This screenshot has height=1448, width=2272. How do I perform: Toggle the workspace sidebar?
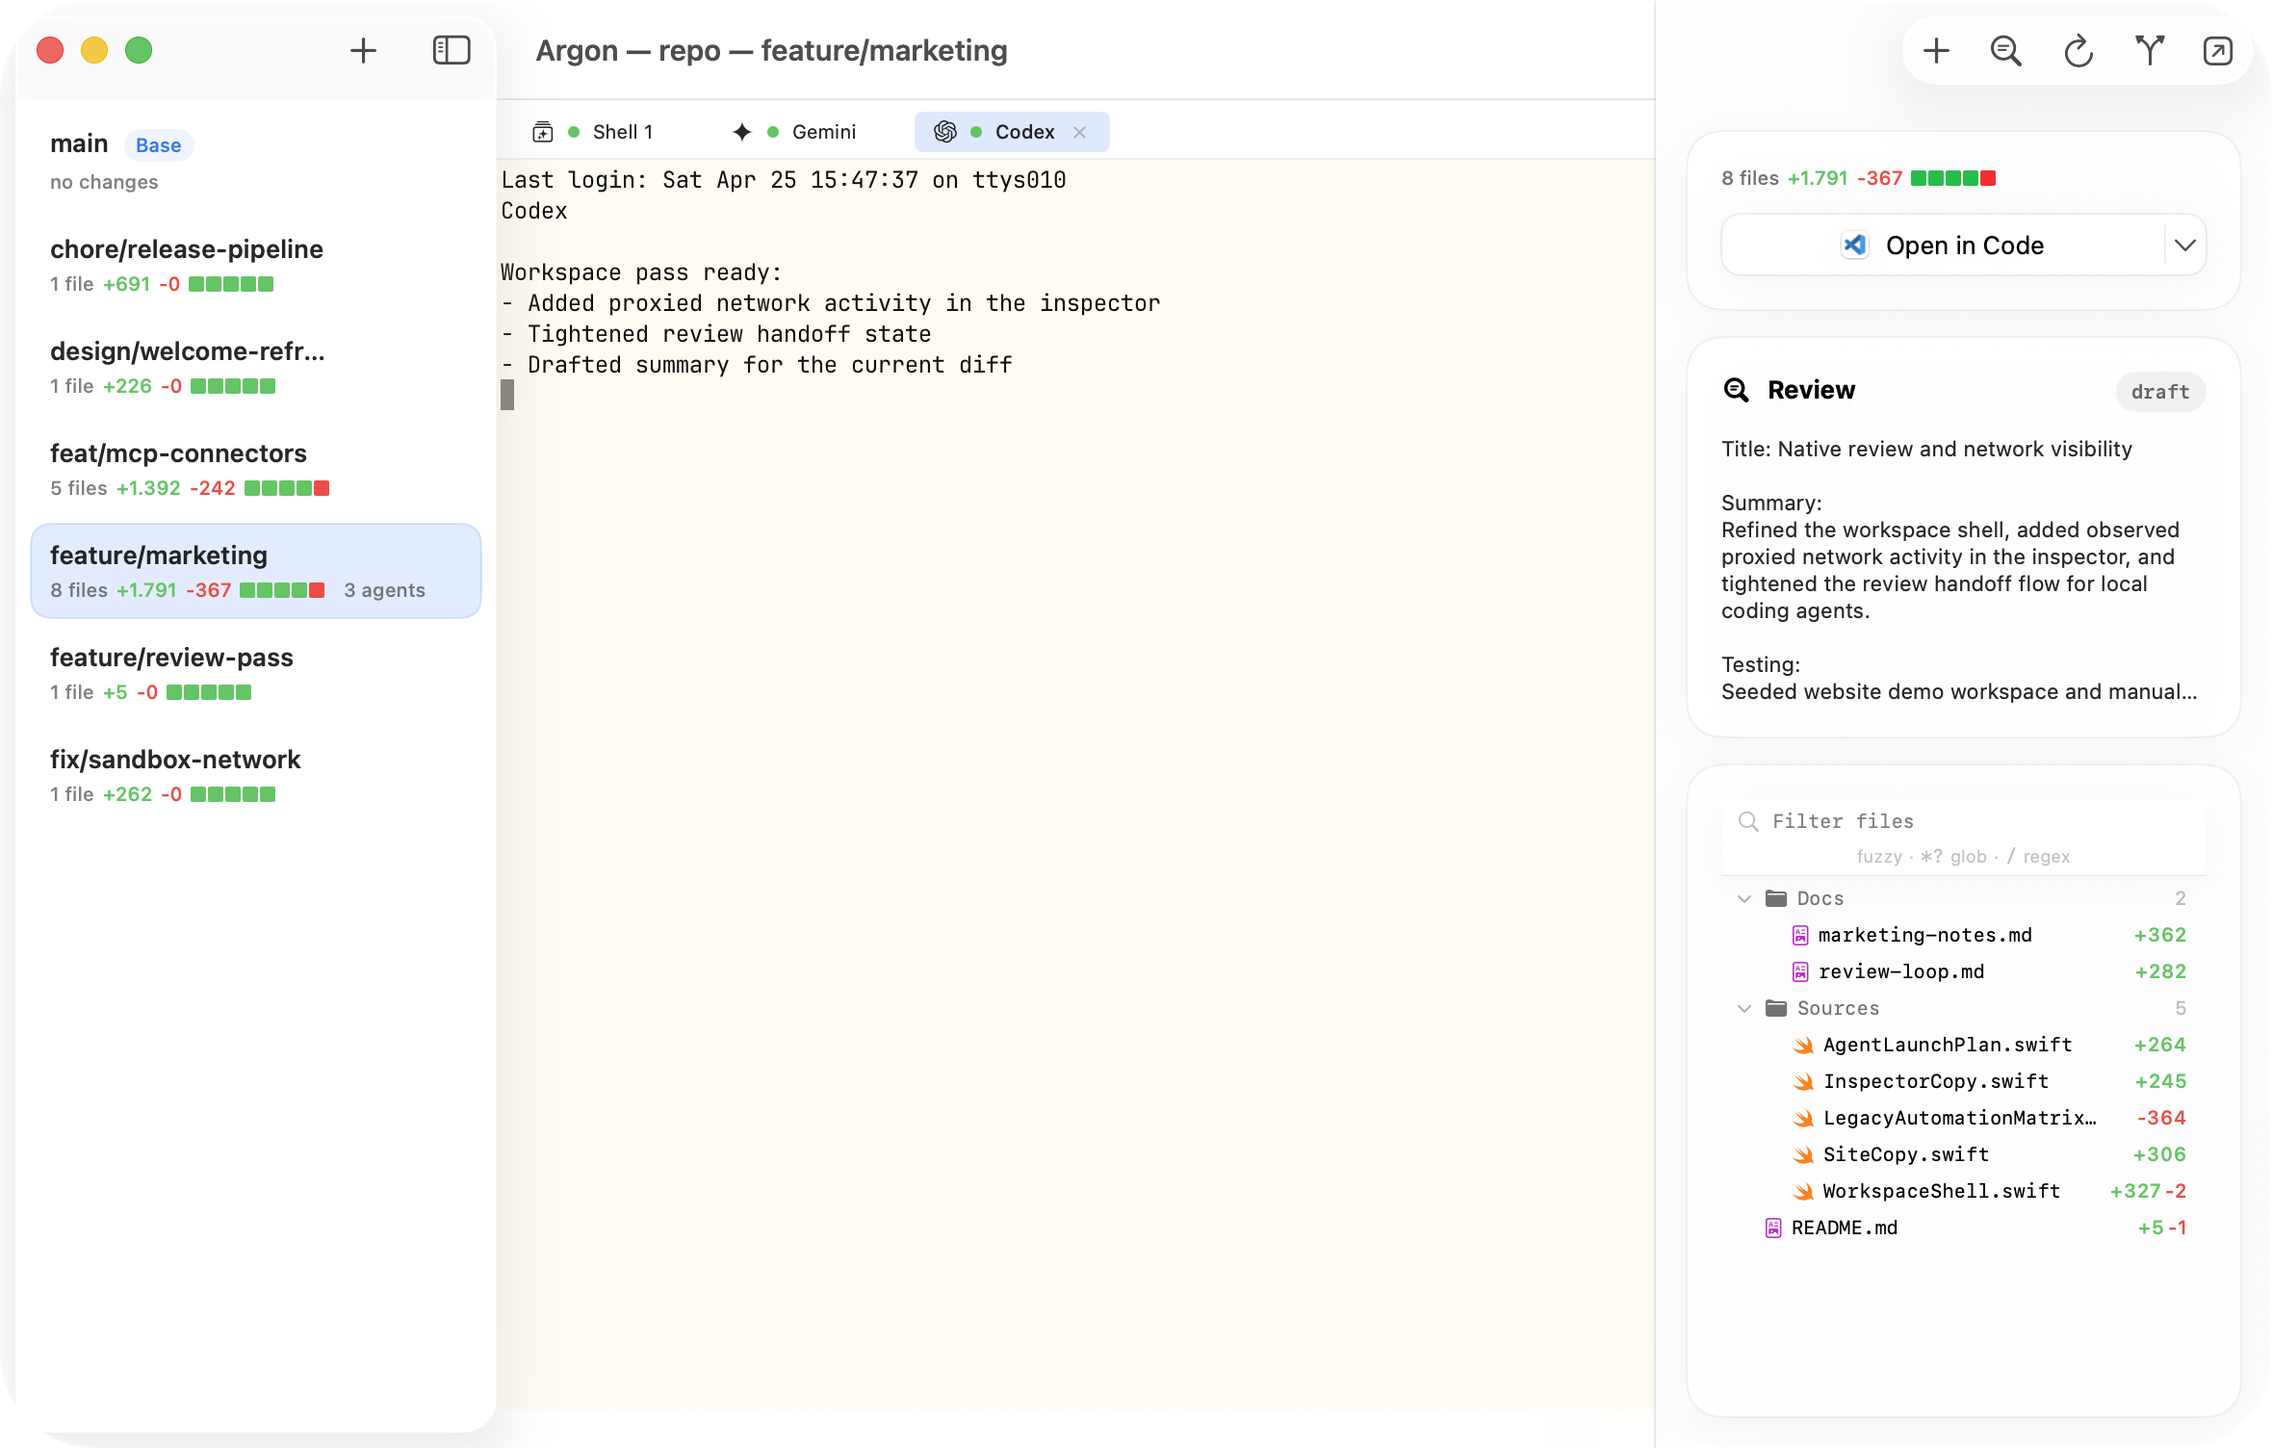(452, 50)
